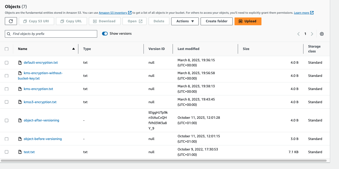339x169 pixels.
Task: Click date October 11, 2023, 12:01:15
Action: (199, 139)
